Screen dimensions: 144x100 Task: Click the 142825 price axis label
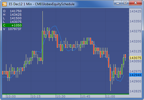[135, 91]
